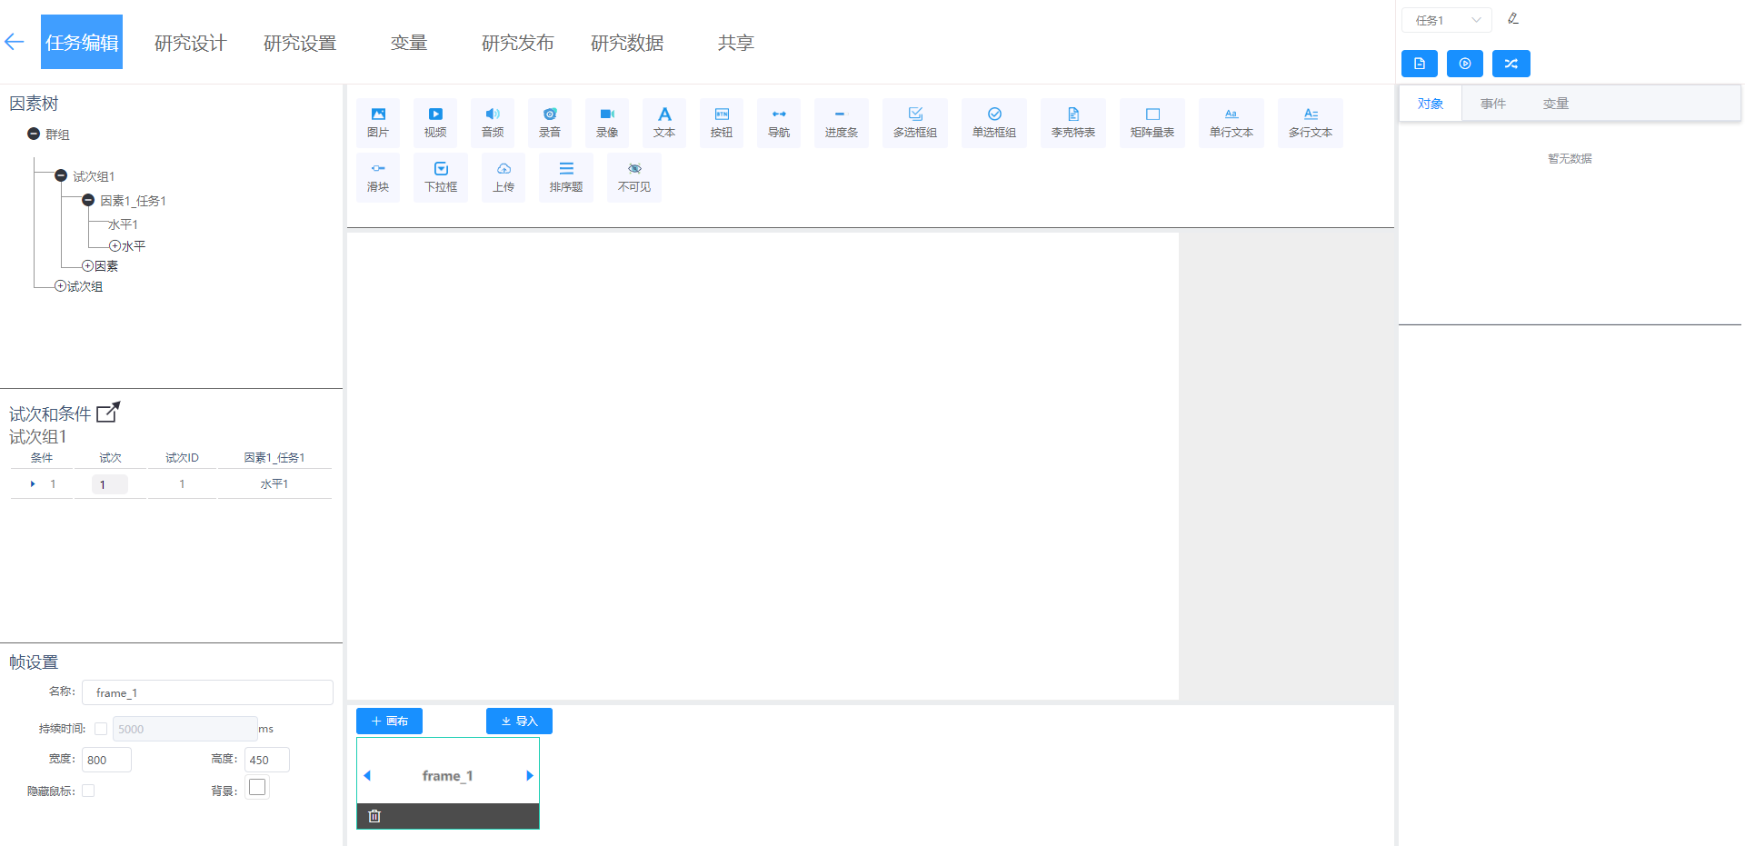Click the 宽度 width input field
1745x846 pixels.
pos(106,760)
